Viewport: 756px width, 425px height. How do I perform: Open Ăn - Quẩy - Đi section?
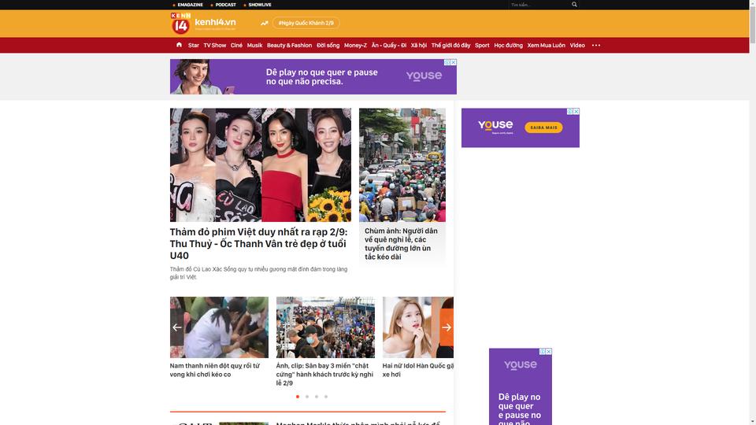pos(388,46)
